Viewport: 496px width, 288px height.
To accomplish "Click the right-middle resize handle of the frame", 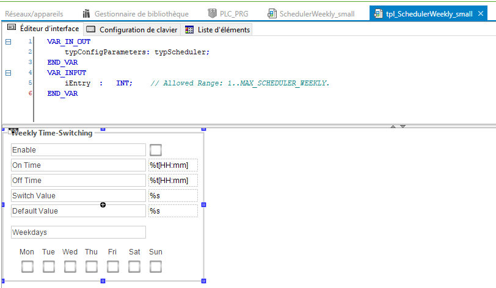I will (x=204, y=205).
